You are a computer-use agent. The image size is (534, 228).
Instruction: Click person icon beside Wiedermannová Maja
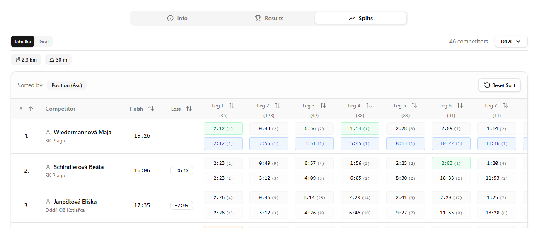pos(48,132)
